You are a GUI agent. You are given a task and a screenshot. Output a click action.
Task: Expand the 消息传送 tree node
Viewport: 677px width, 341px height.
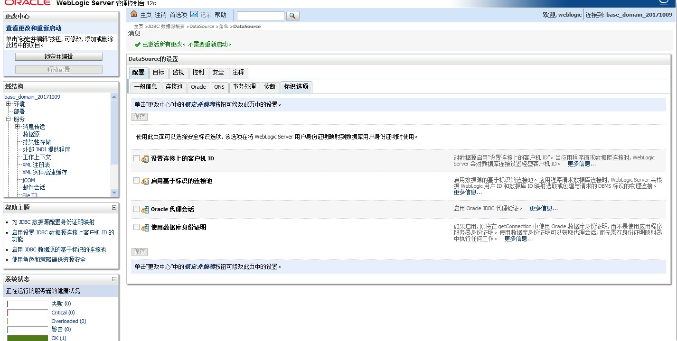18,127
